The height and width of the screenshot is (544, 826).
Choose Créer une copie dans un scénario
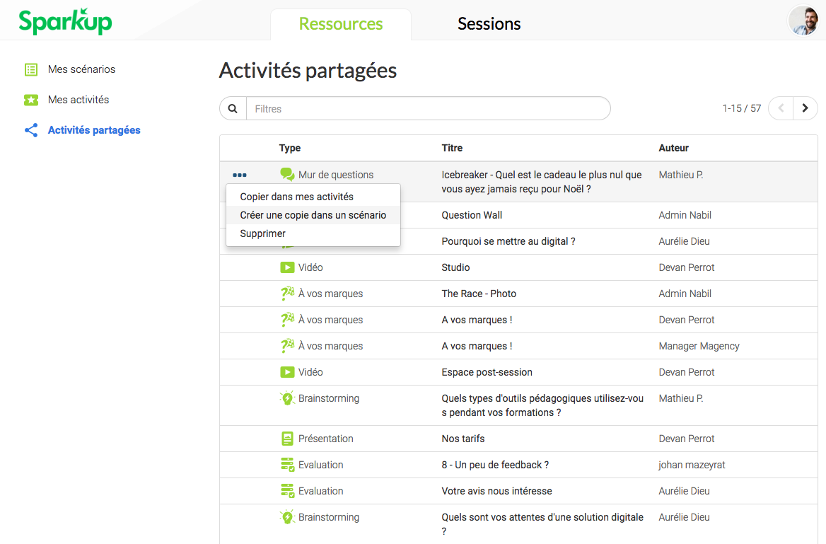click(313, 215)
